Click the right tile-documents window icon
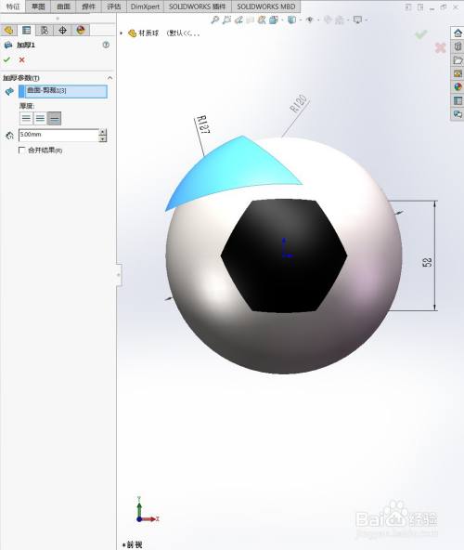This screenshot has height=550, width=464. [x=420, y=7]
